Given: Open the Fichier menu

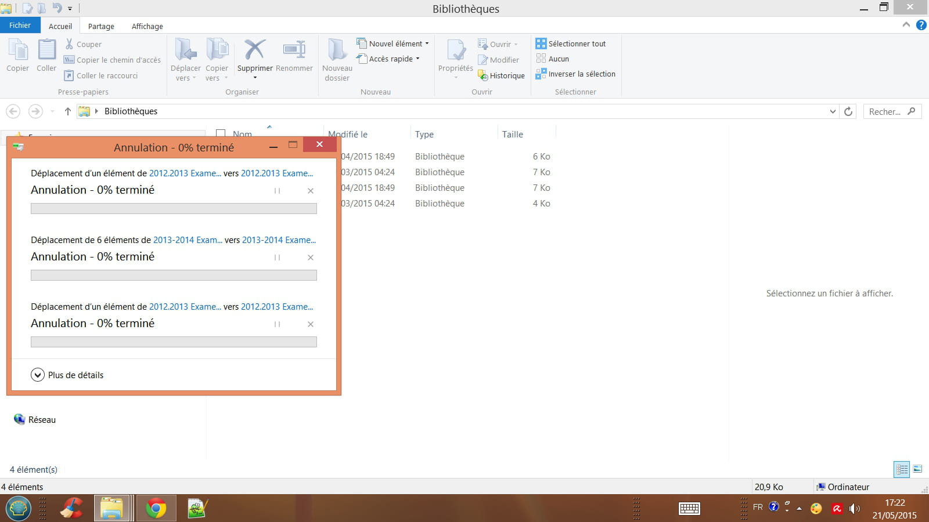Looking at the screenshot, I should (x=20, y=25).
